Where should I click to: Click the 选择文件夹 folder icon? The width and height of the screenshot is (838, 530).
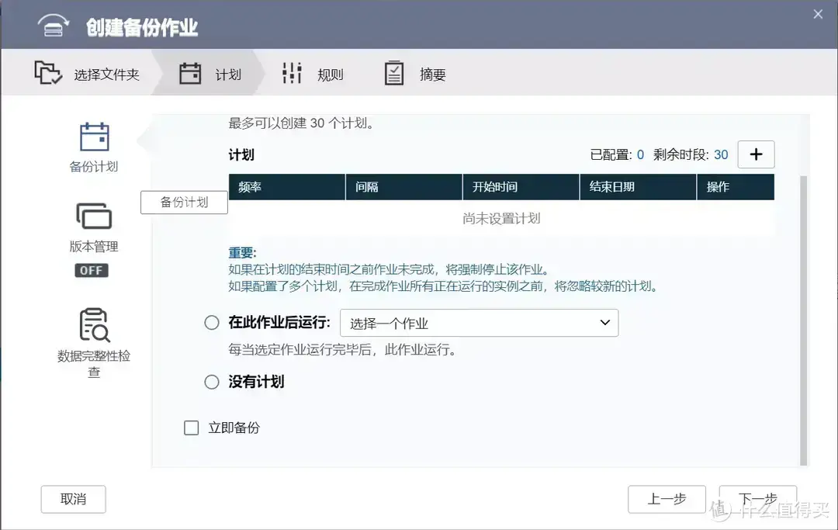click(48, 72)
